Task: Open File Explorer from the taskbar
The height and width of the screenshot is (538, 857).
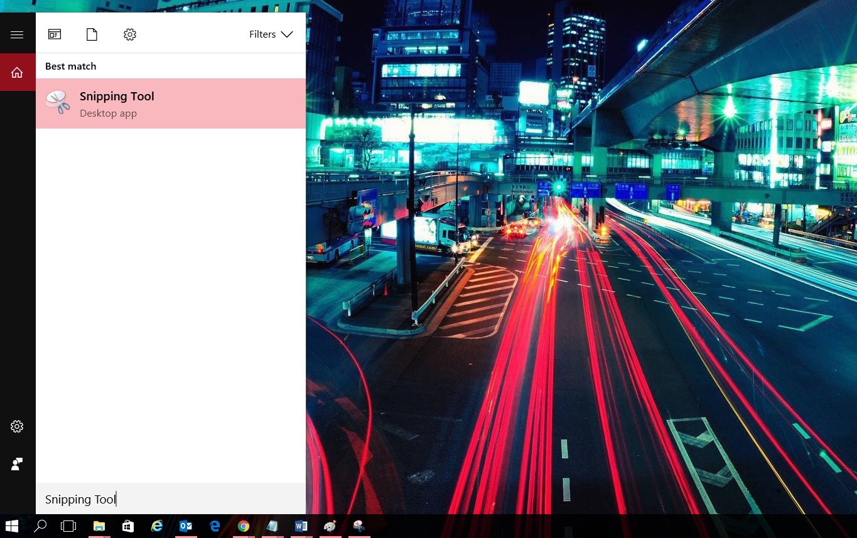Action: 99,526
